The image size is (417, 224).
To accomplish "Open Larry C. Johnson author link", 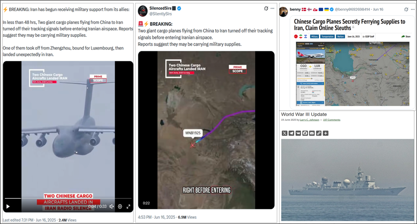I will point(309,120).
